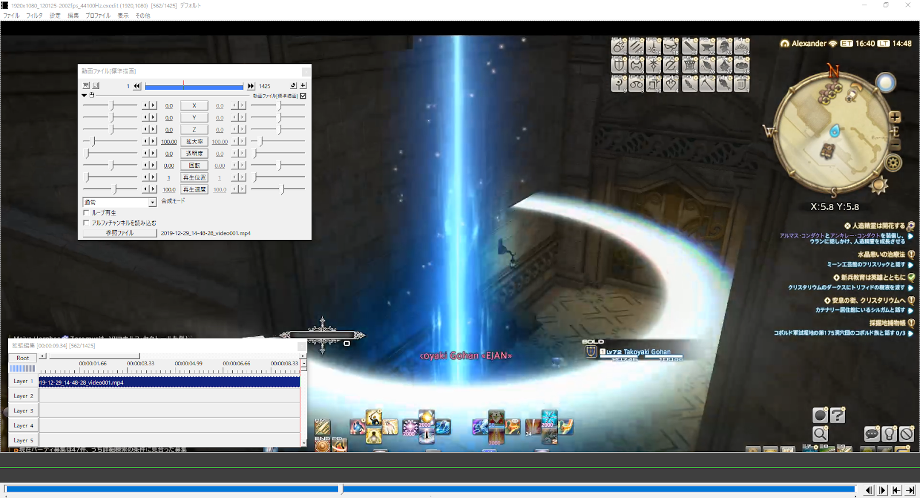The width and height of the screenshot is (920, 498).
Task: Click the timeline scroll left arrow
Action: [42, 356]
